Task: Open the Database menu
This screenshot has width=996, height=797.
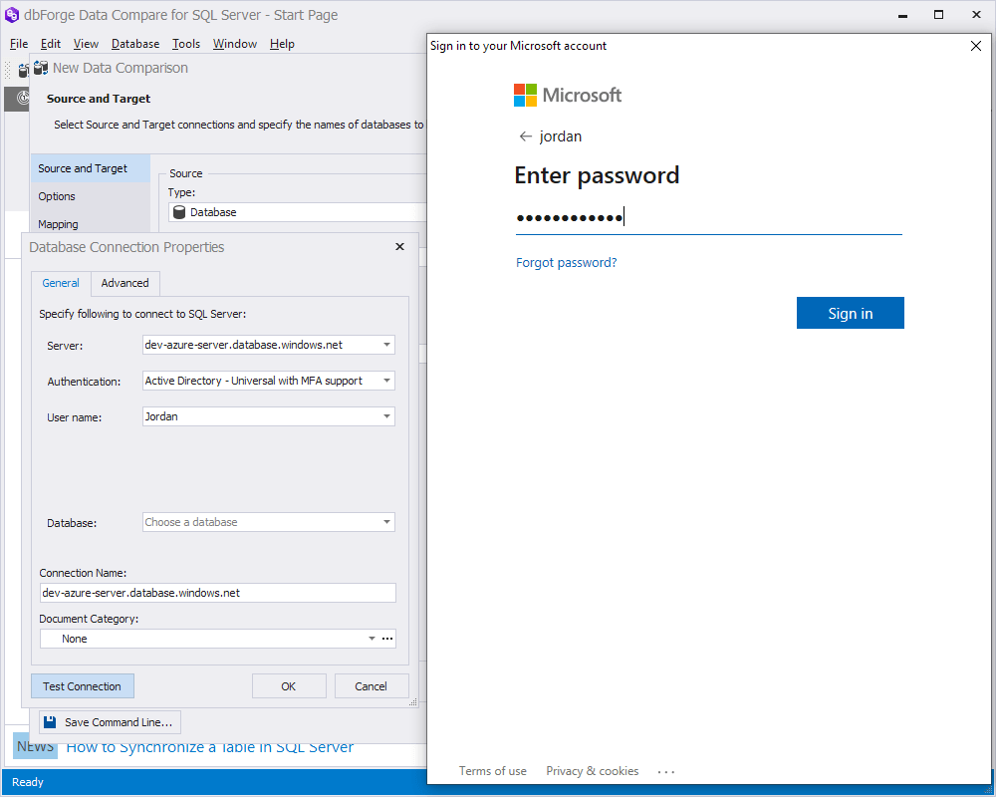Action: click(134, 44)
